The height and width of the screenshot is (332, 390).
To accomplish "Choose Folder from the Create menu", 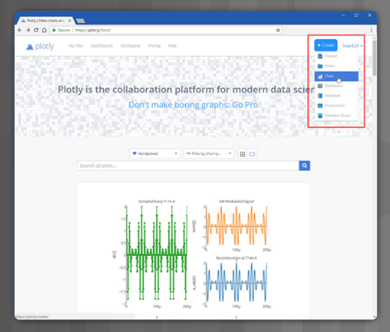I will pyautogui.click(x=336, y=66).
